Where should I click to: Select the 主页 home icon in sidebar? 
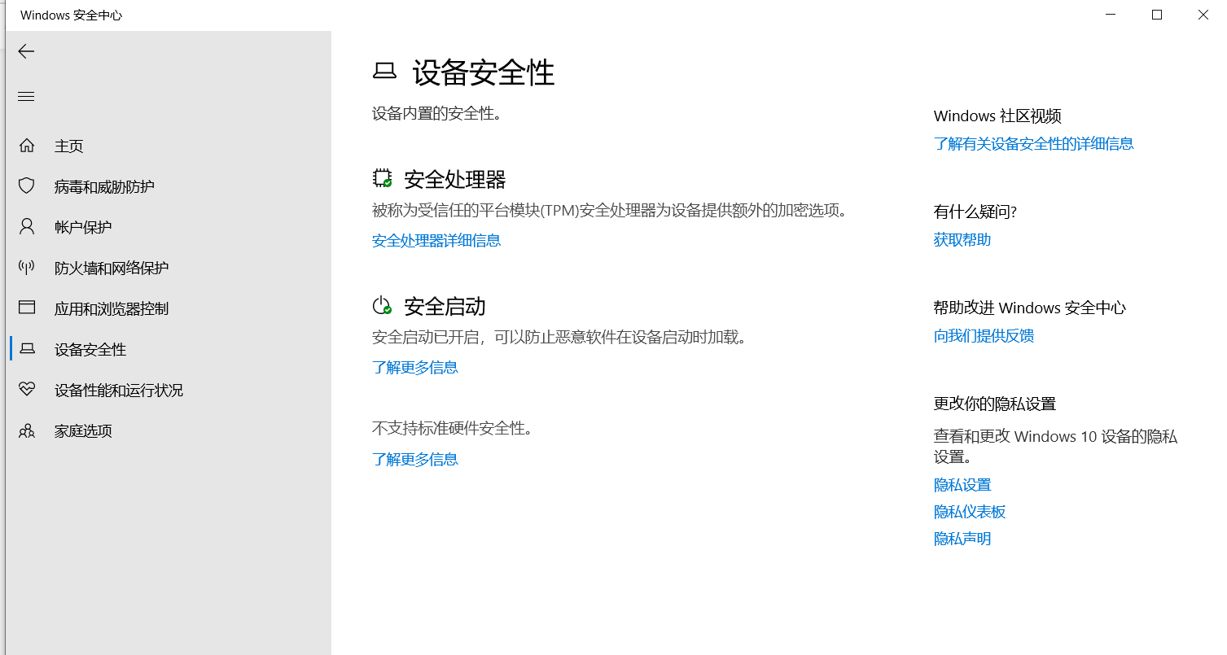coord(27,145)
